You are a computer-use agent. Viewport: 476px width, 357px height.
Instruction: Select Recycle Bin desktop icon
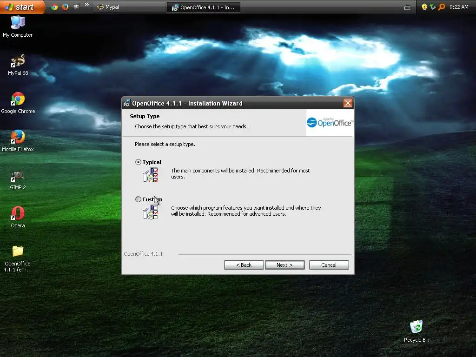(x=416, y=331)
